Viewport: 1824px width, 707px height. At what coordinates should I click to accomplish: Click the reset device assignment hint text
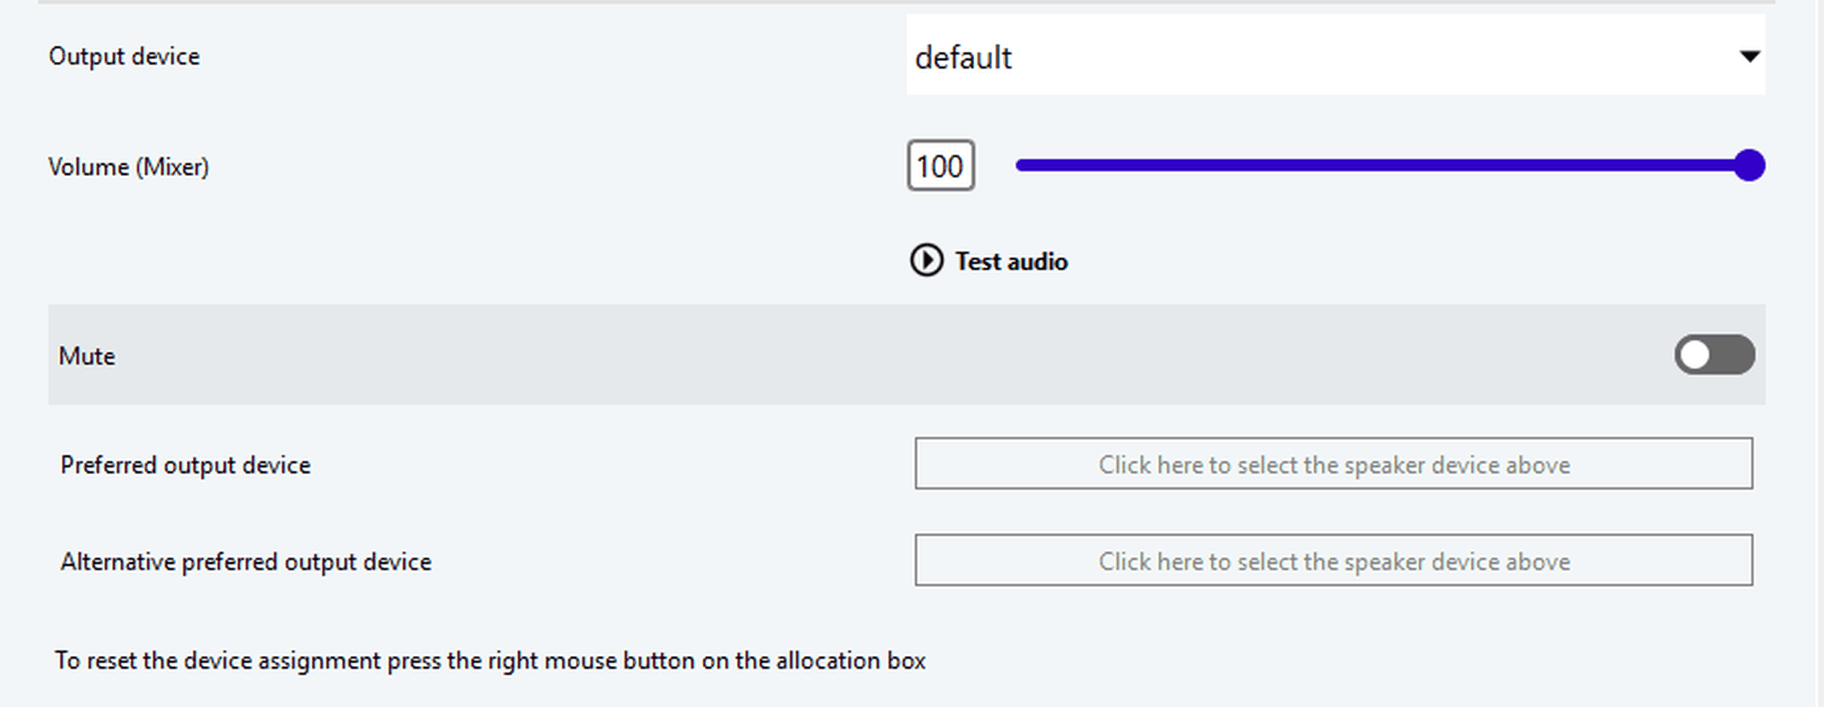[490, 660]
